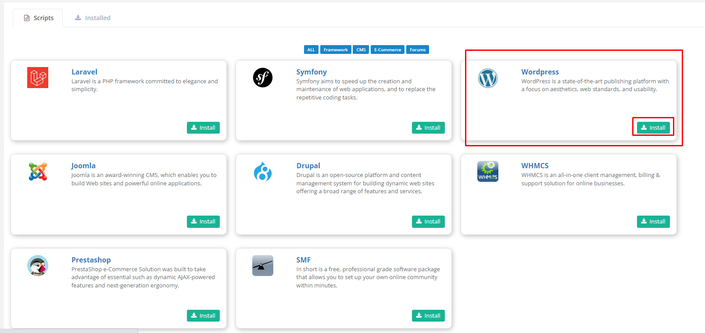Click the Symfony logo icon
The width and height of the screenshot is (705, 333).
[x=263, y=78]
